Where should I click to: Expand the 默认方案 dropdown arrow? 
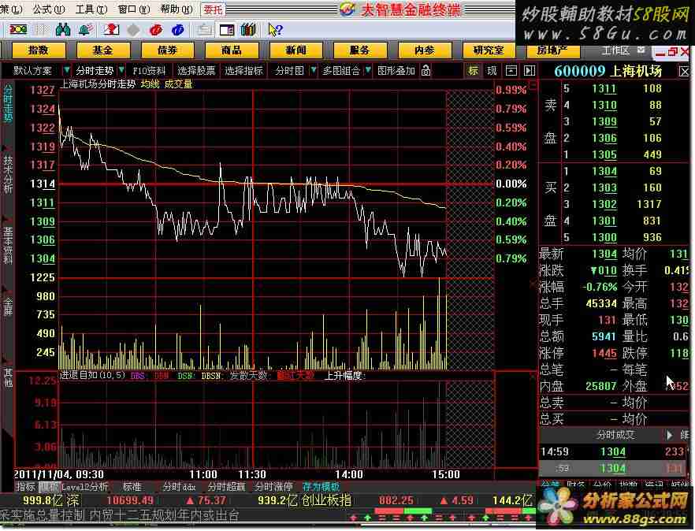65,70
